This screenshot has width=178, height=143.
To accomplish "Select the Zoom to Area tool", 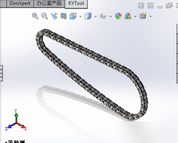I will (x=44, y=16).
